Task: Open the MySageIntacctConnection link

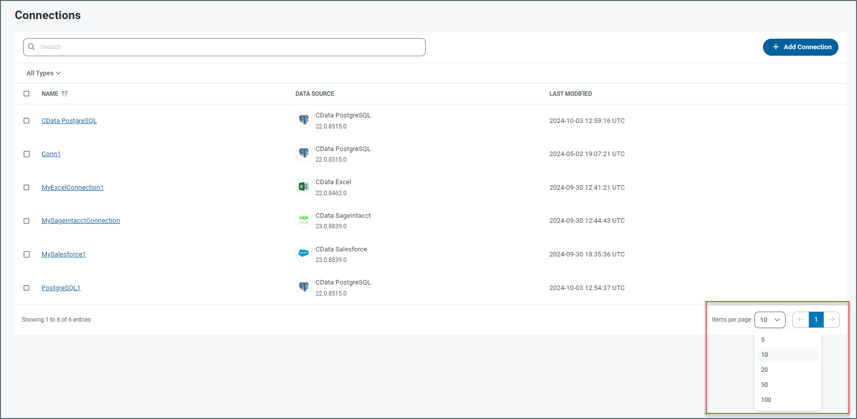Action: click(x=80, y=221)
